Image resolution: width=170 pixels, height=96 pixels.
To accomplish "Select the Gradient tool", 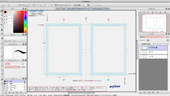I will pos(2,38).
